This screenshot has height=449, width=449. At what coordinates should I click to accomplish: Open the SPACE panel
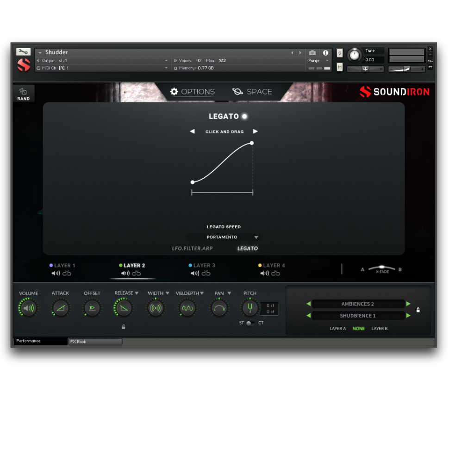point(252,92)
